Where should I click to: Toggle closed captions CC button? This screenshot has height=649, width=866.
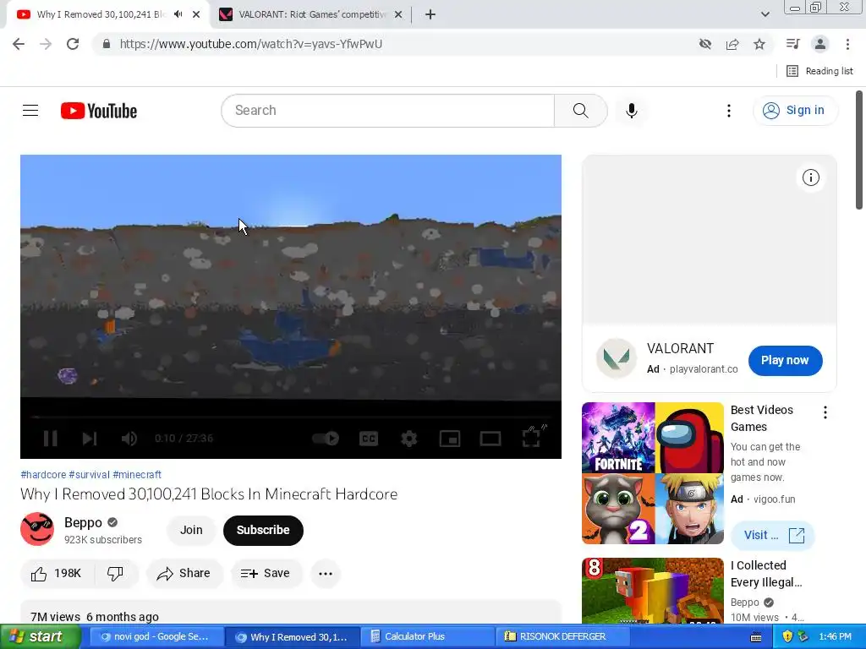pos(369,439)
